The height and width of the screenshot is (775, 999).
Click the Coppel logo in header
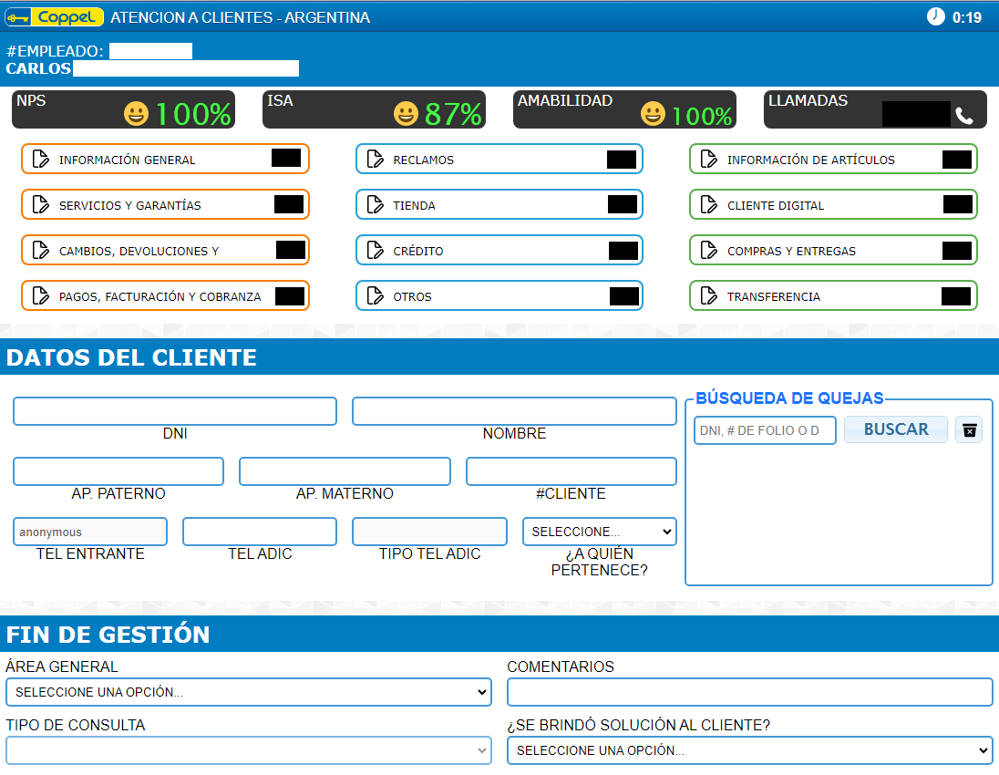[54, 17]
